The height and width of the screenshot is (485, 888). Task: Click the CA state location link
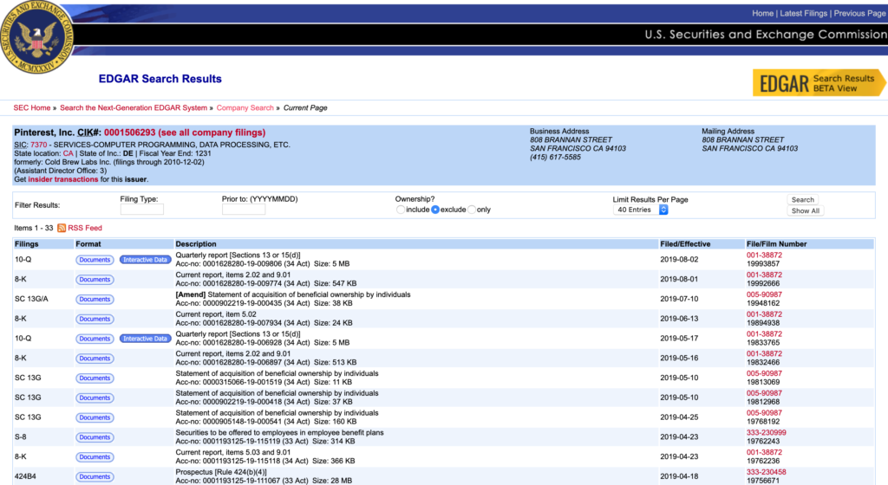pos(68,153)
